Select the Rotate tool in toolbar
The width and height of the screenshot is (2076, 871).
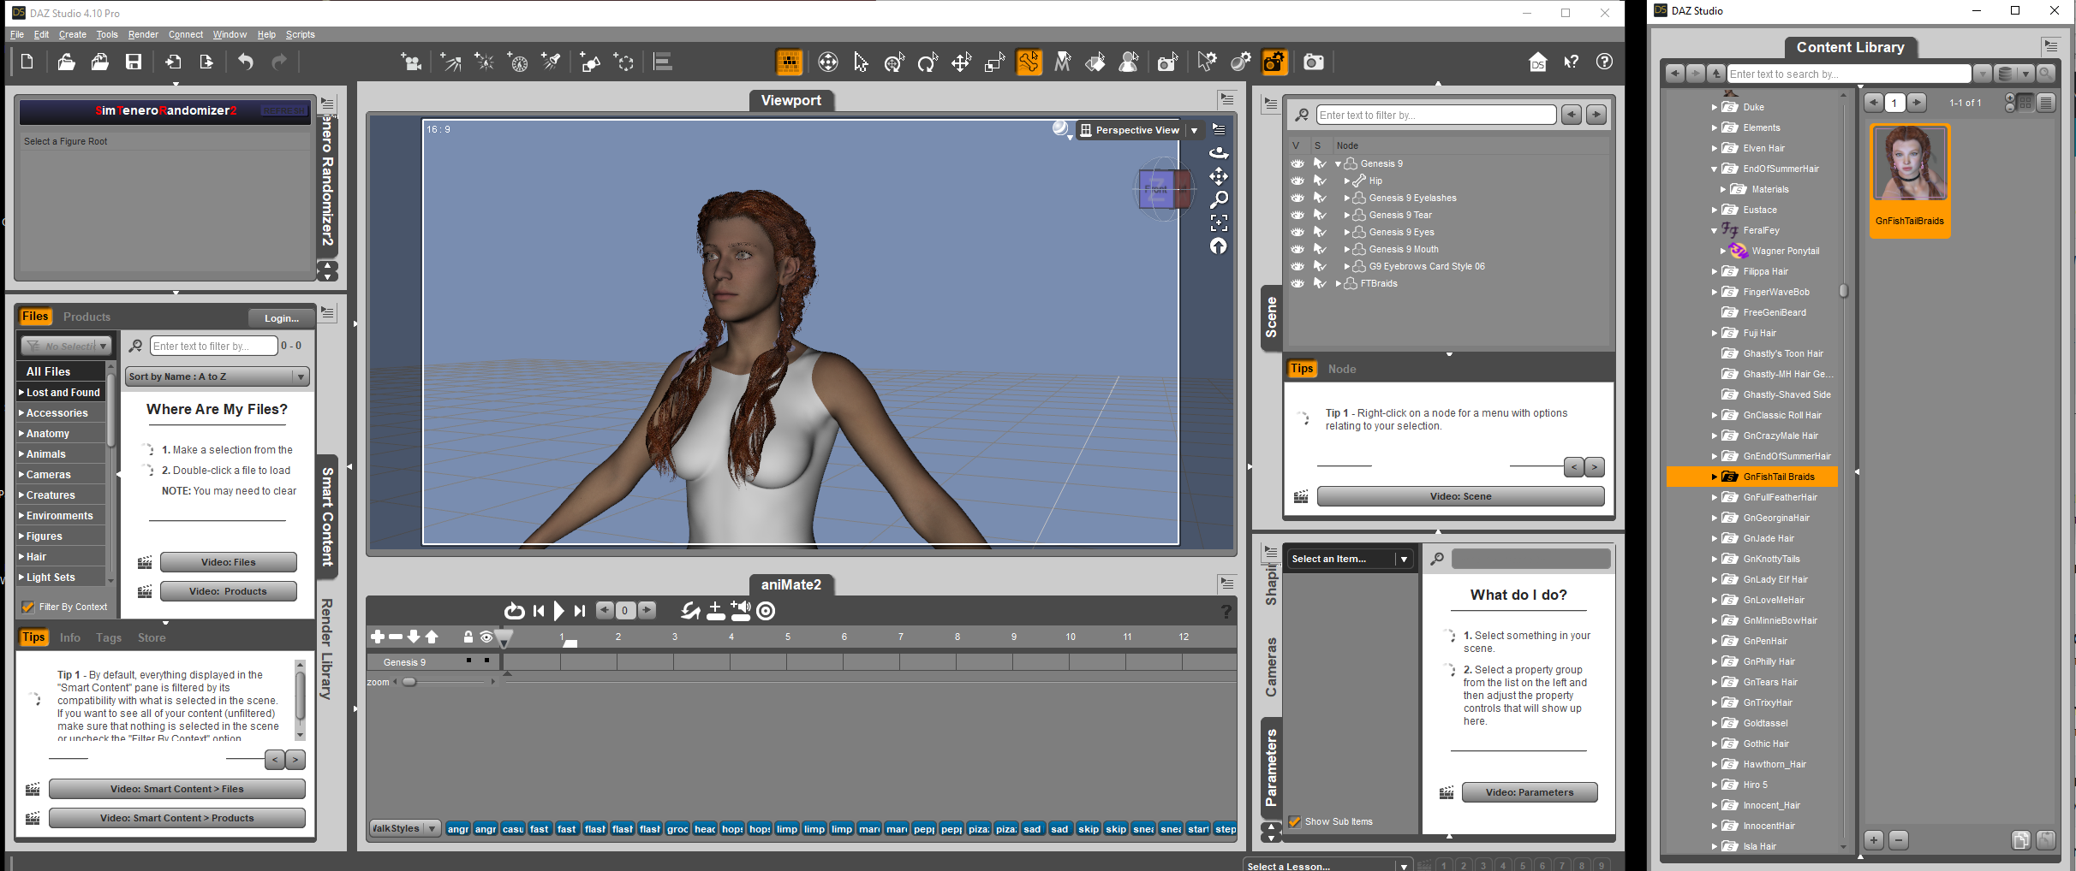(928, 62)
